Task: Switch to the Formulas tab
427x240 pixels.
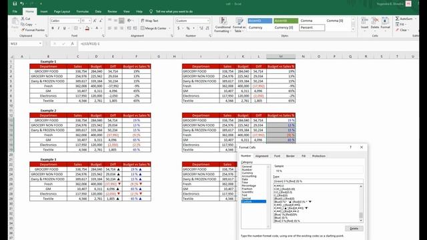Action: pyautogui.click(x=83, y=11)
